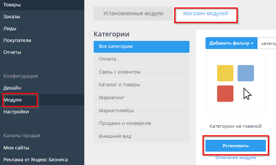The image size is (276, 165).
Task: Go to Заказы in the sidebar
Action: tap(12, 17)
